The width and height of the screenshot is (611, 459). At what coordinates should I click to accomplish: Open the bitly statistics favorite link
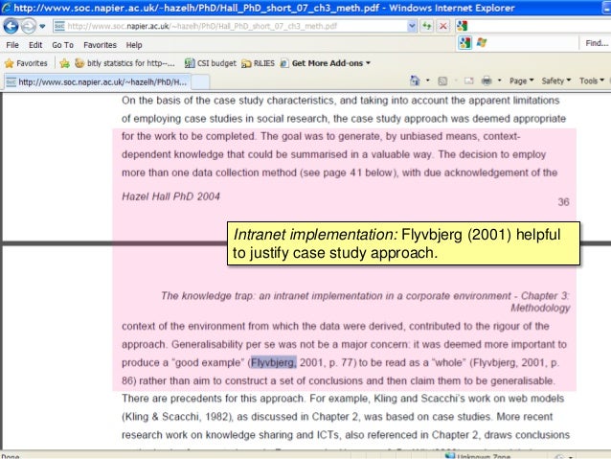pos(124,63)
